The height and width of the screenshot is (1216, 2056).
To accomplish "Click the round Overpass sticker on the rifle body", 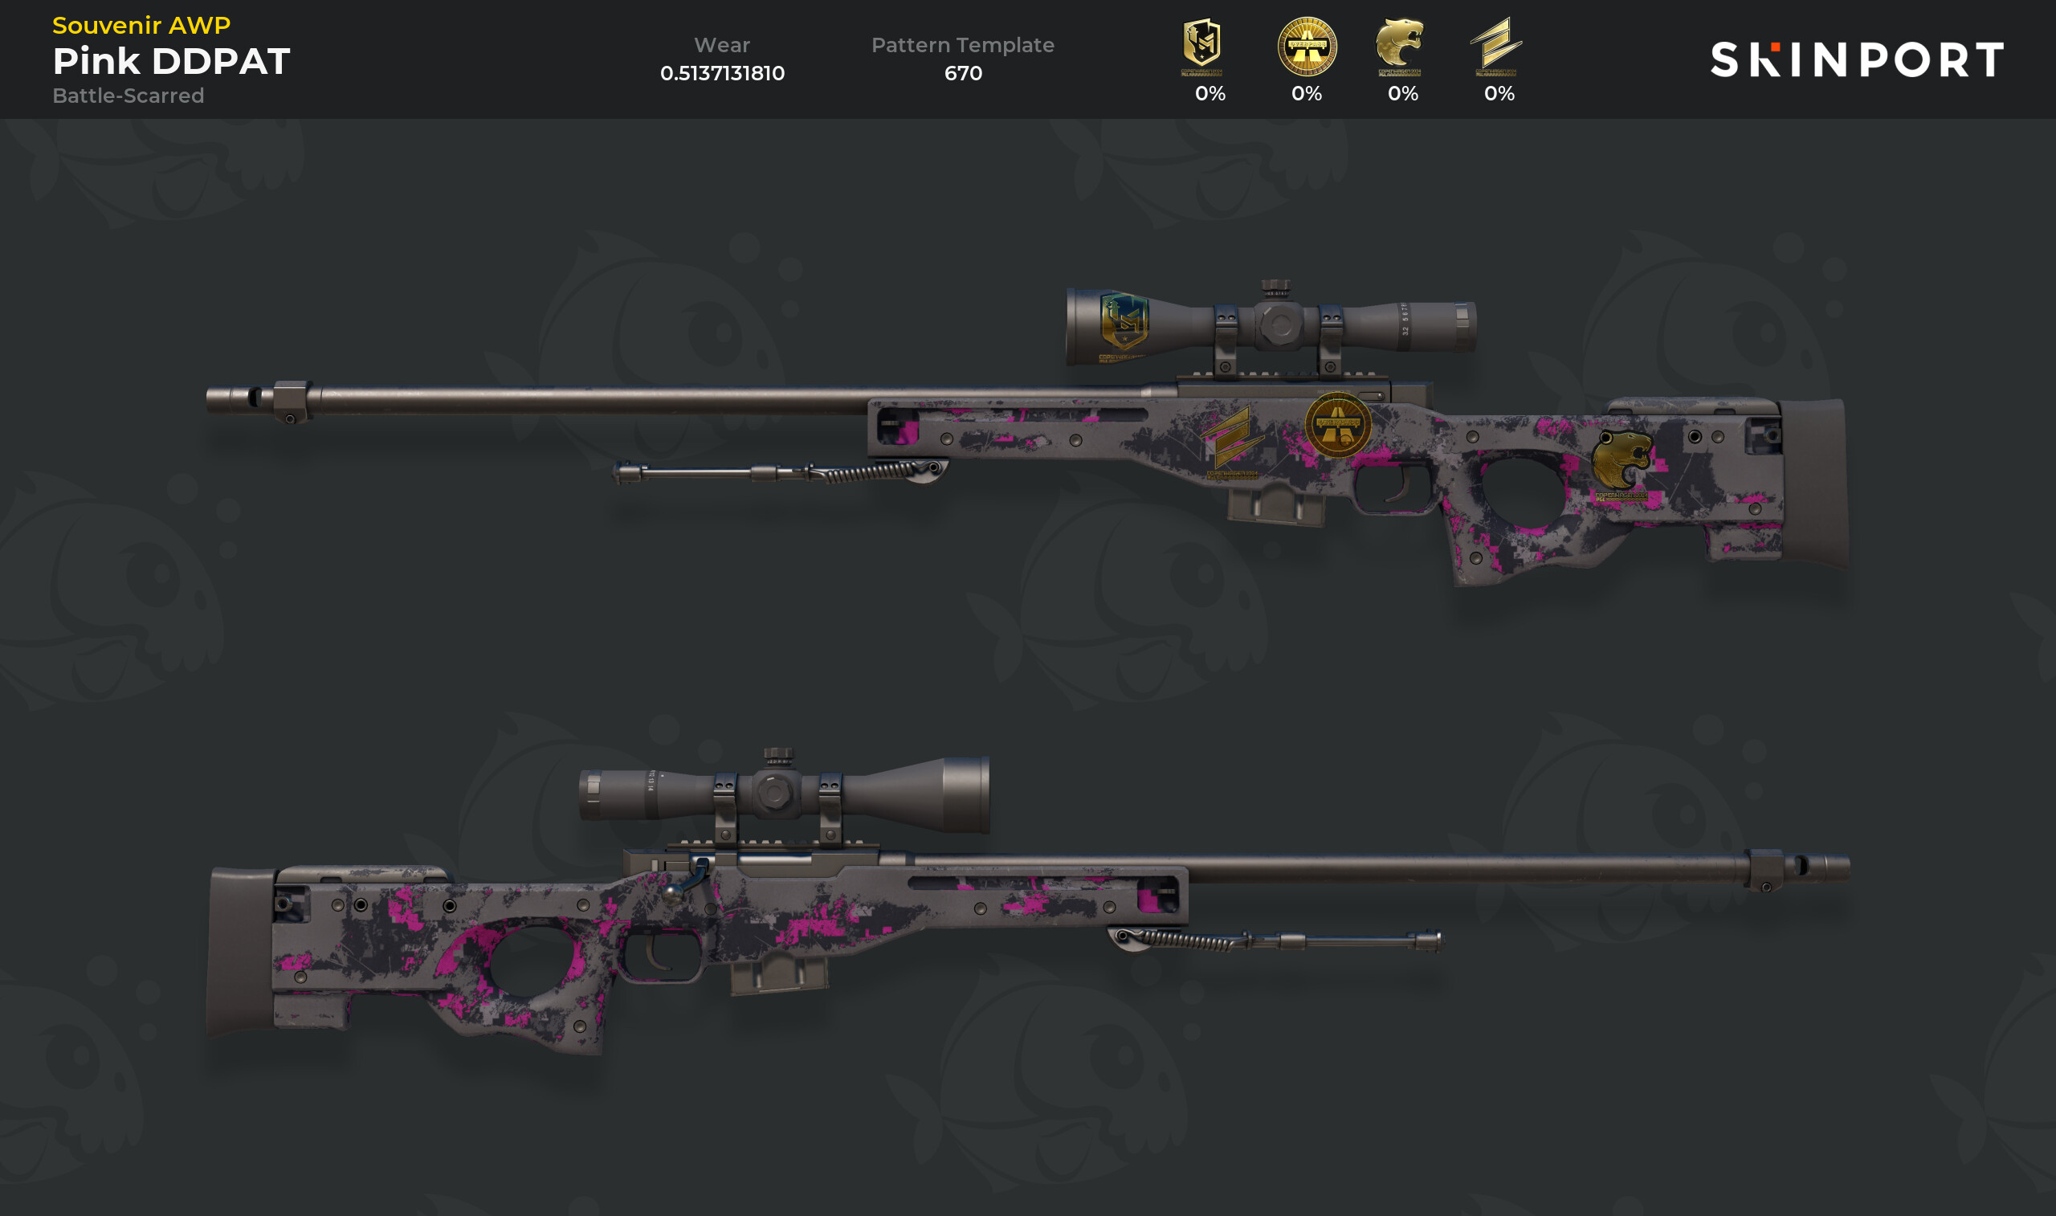I will point(1338,424).
